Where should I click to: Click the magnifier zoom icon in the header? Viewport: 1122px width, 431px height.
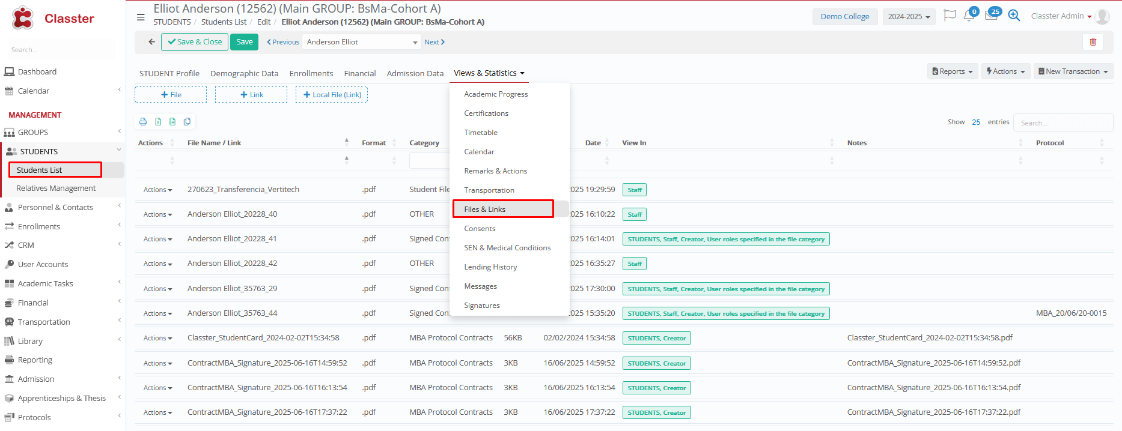[1014, 16]
